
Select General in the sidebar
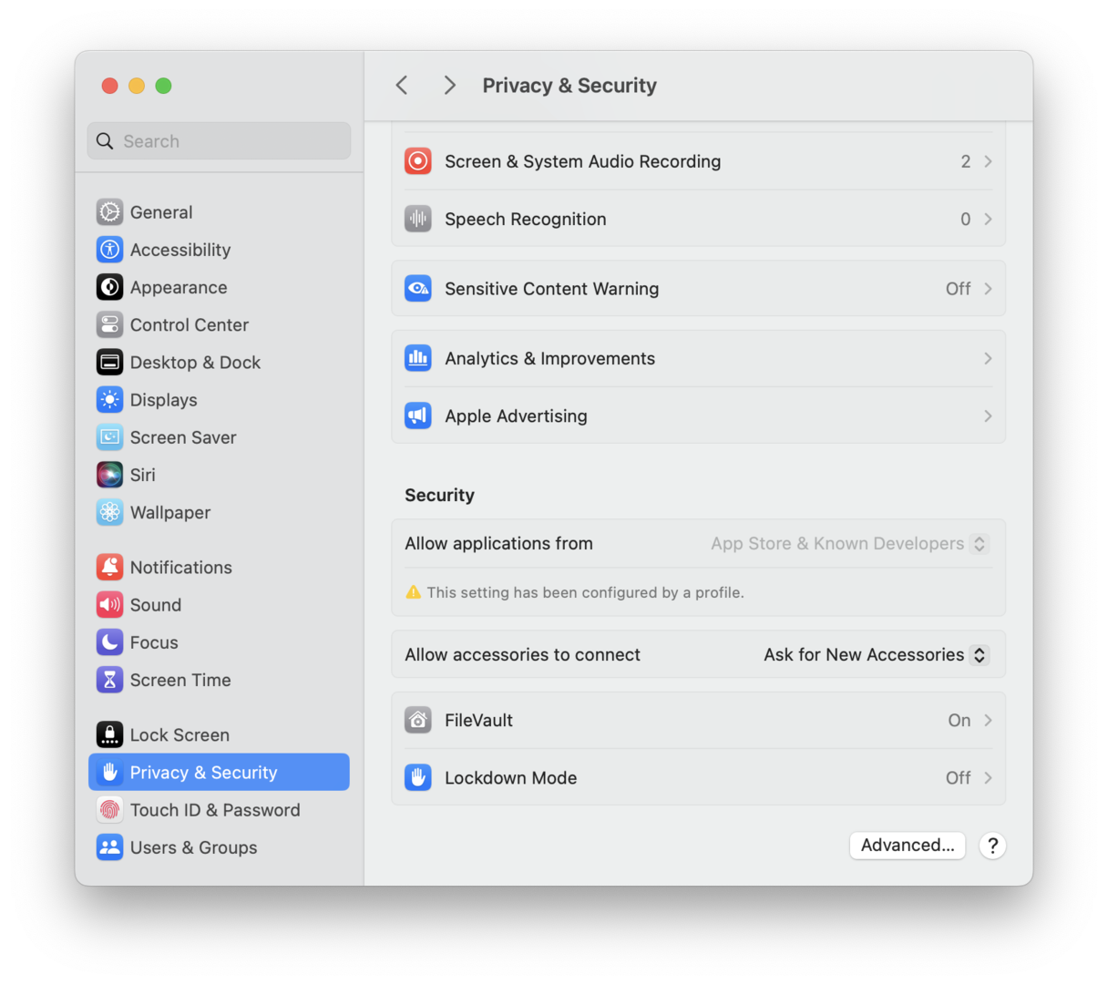click(219, 212)
